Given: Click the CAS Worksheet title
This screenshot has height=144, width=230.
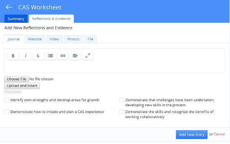Looking at the screenshot, I should [40, 7].
